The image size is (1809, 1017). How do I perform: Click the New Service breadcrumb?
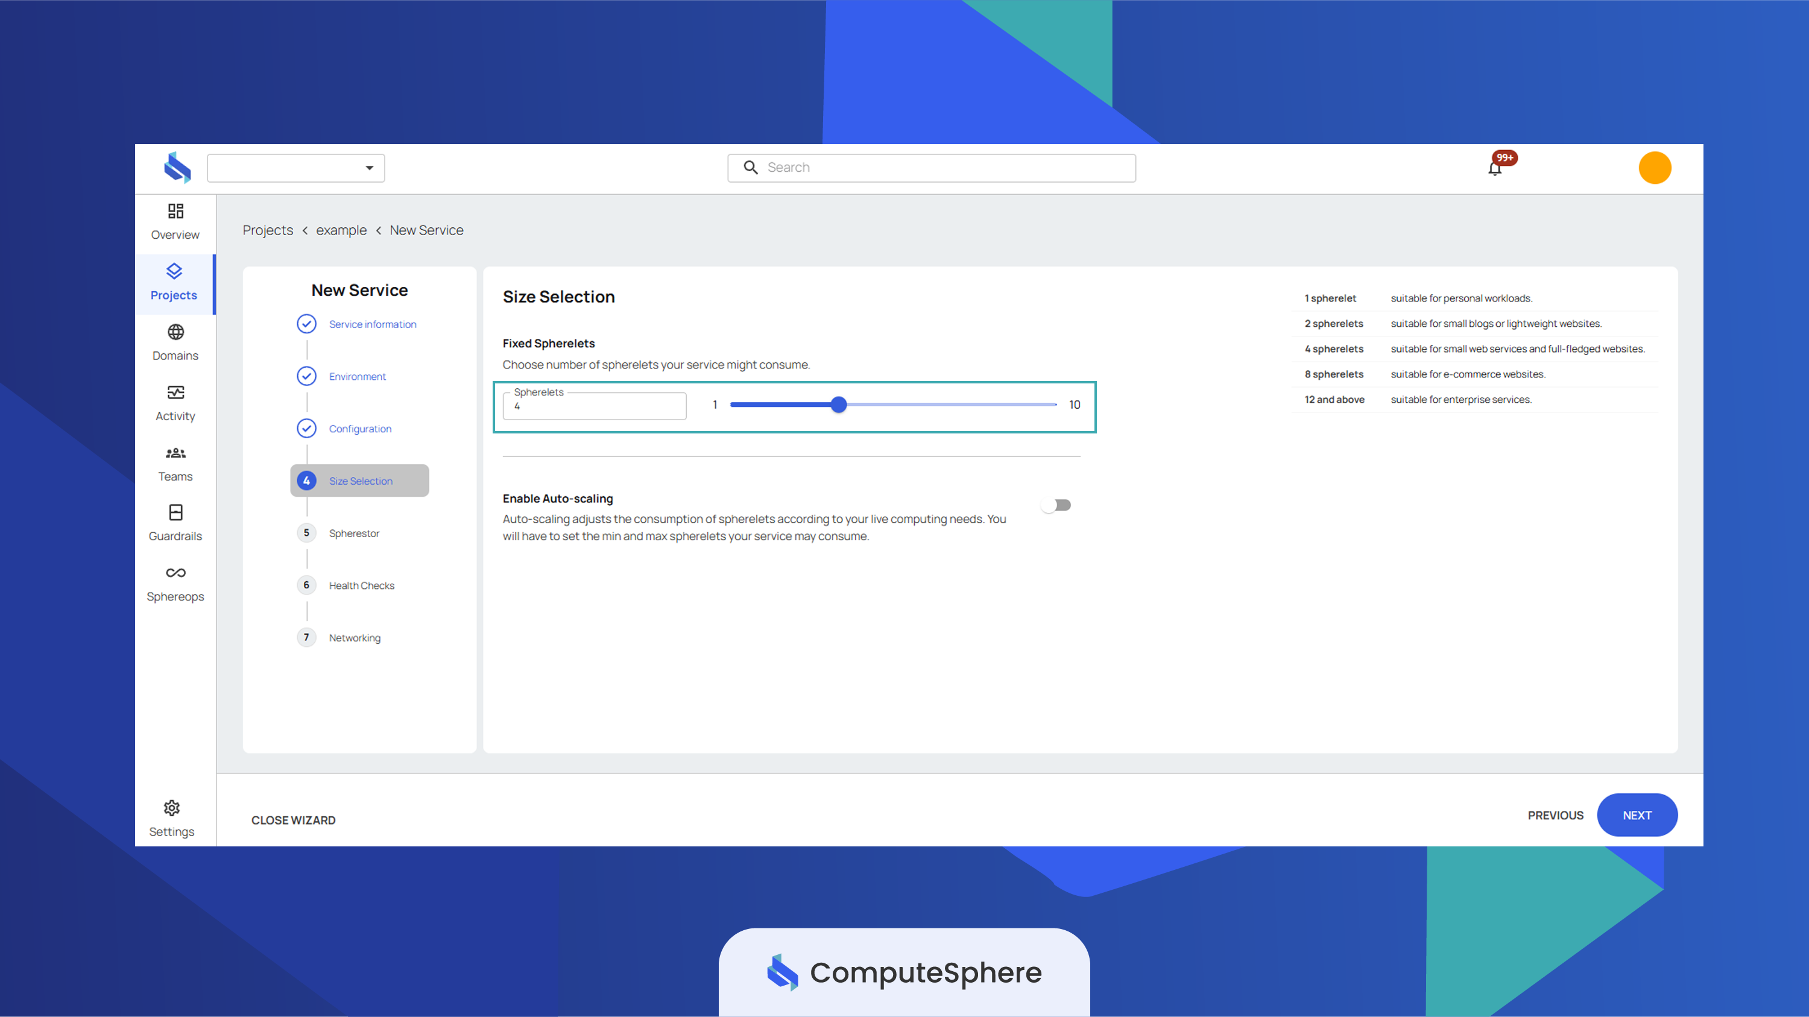tap(426, 230)
